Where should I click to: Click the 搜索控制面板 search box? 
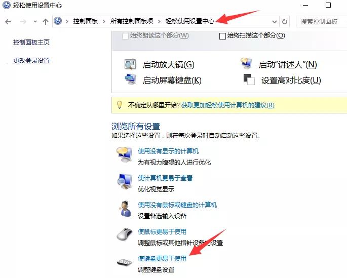pos(320,22)
